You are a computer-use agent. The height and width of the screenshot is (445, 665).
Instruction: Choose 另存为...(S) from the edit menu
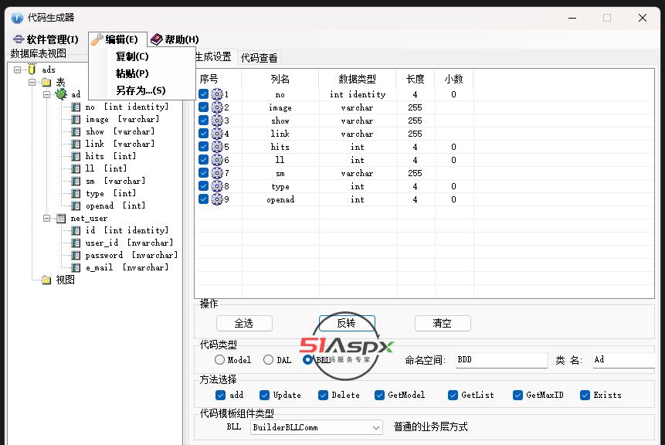[x=141, y=90]
